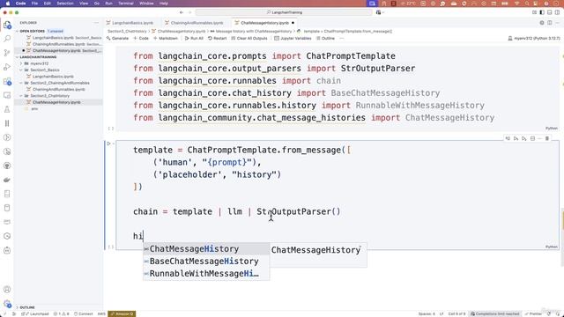Viewport: 564px width, 317px height.
Task: Add a new Code cell
Action: coord(141,38)
